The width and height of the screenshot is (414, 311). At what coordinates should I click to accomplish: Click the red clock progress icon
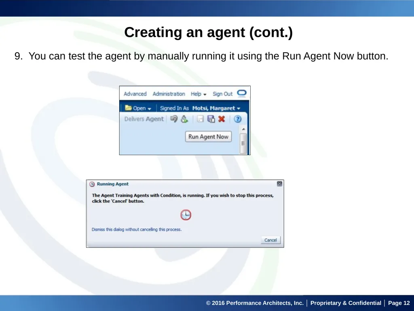186,215
